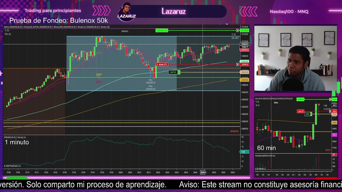342x192 pixels.
Task: Cancel the Vender STP order with its X
Action: click(238, 65)
